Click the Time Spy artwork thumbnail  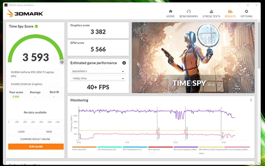(x=193, y=58)
